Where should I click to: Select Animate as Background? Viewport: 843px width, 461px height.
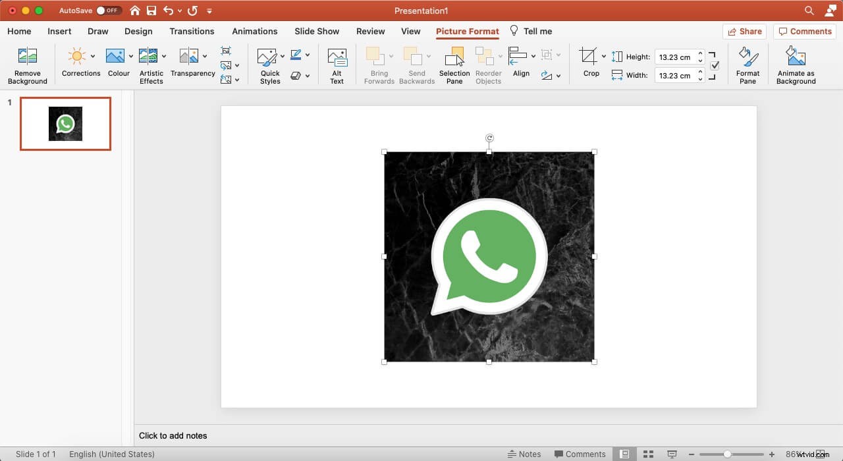point(795,64)
